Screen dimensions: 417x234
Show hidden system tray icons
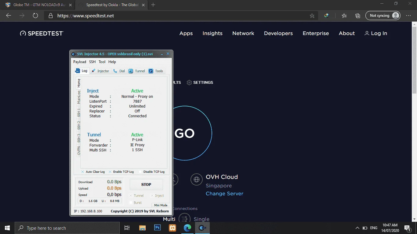pos(357,228)
